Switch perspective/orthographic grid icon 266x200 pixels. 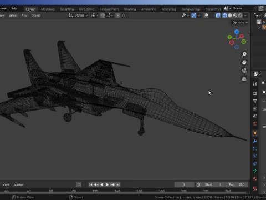coord(244,79)
